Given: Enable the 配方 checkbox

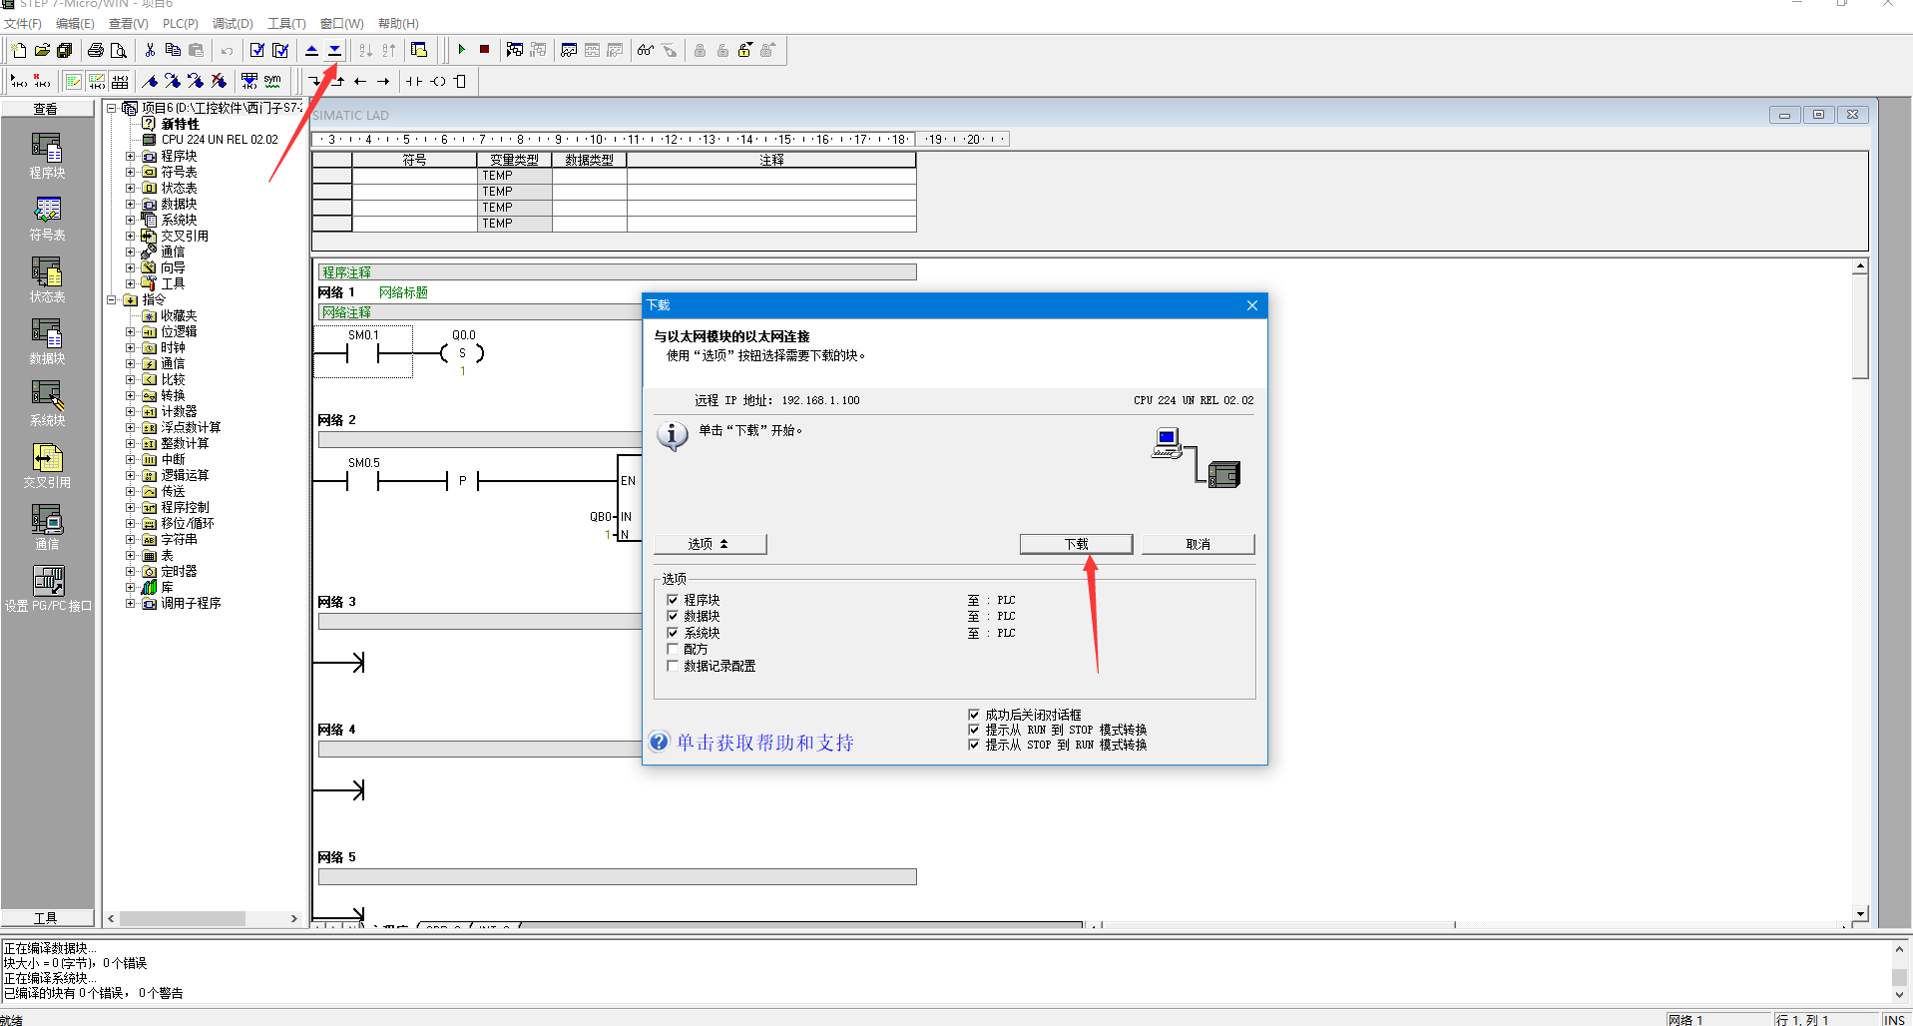Looking at the screenshot, I should pyautogui.click(x=673, y=649).
